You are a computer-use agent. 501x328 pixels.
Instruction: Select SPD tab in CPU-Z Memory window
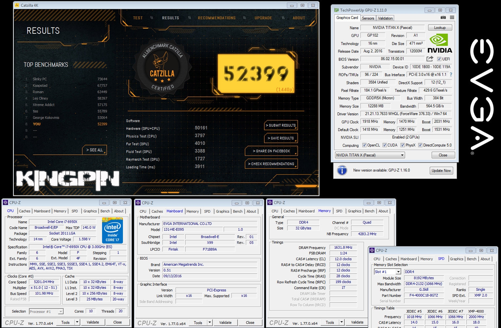[x=339, y=211]
